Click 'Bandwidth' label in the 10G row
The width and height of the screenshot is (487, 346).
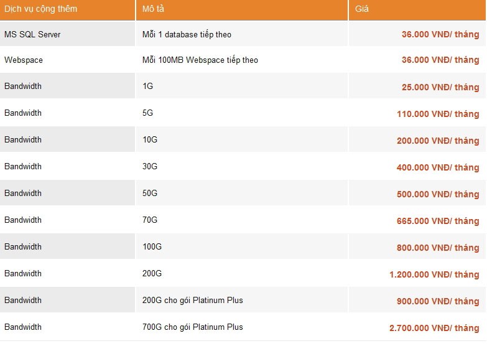click(x=23, y=139)
